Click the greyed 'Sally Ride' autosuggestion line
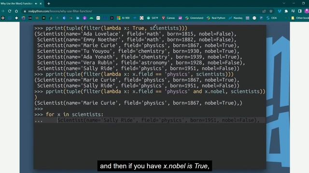 click(x=158, y=120)
